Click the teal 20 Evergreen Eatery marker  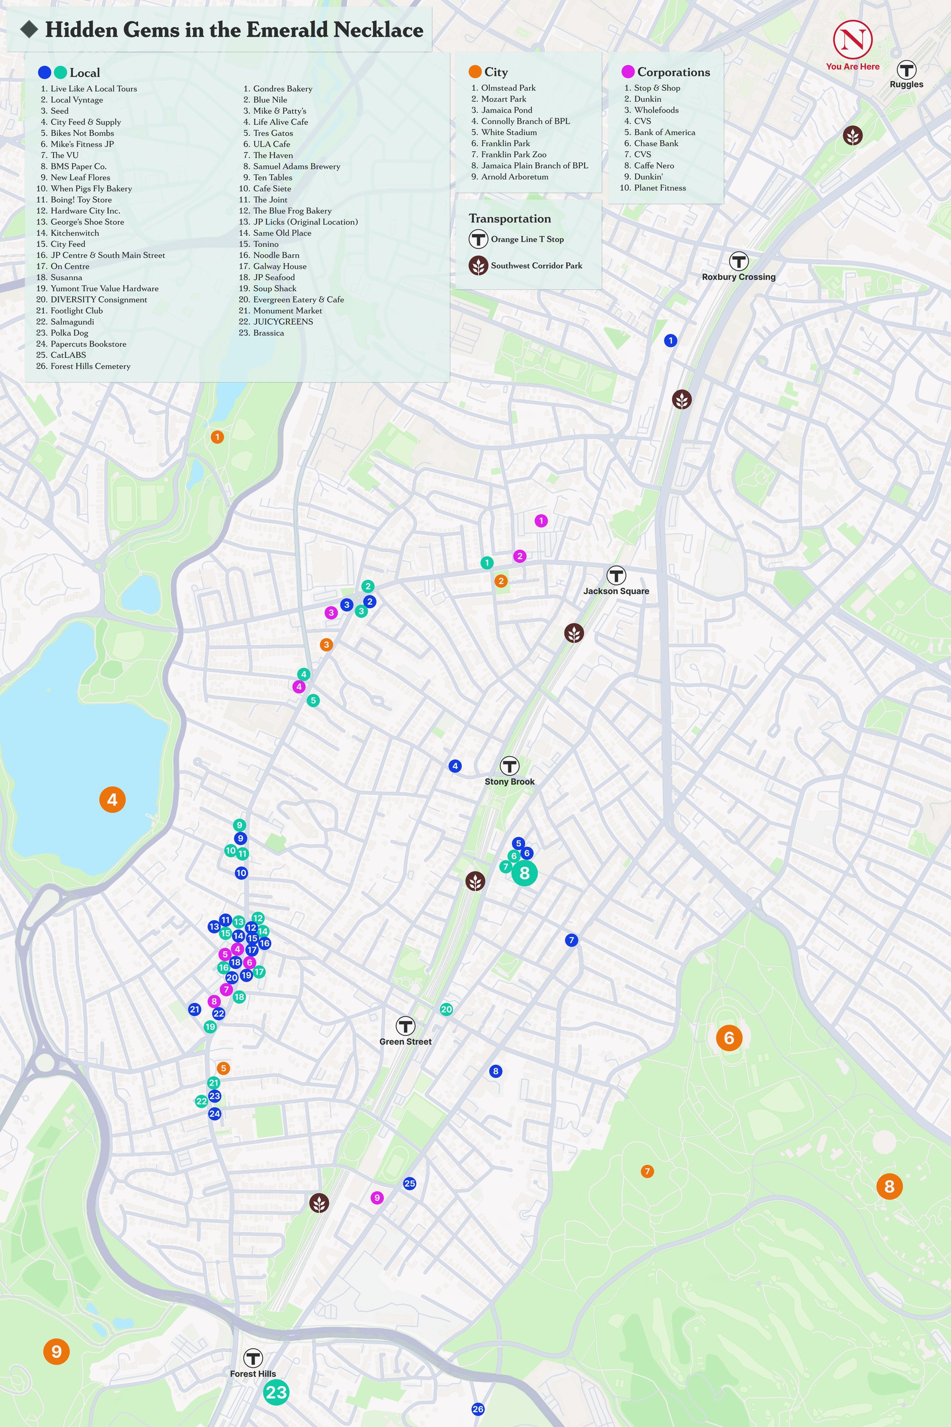click(x=446, y=1009)
